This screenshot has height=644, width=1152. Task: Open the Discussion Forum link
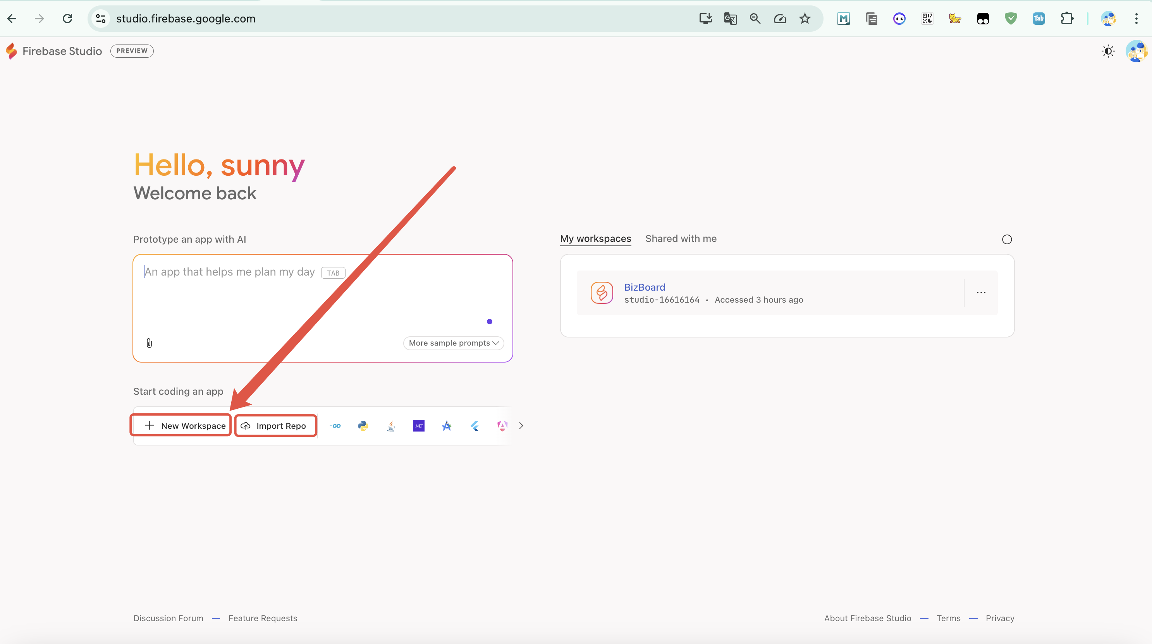click(168, 618)
